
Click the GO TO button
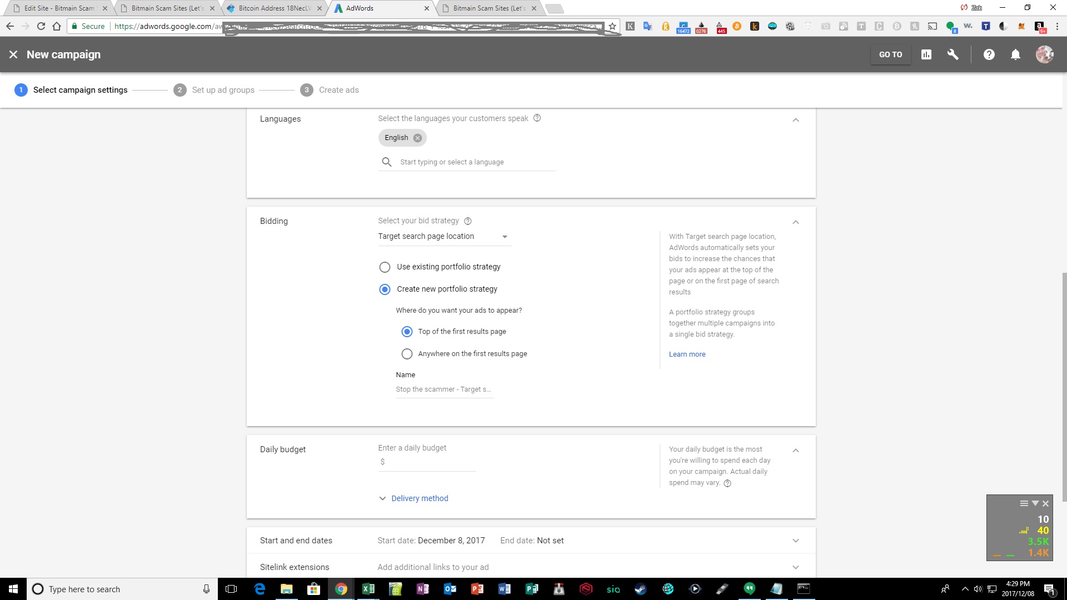pyautogui.click(x=891, y=54)
